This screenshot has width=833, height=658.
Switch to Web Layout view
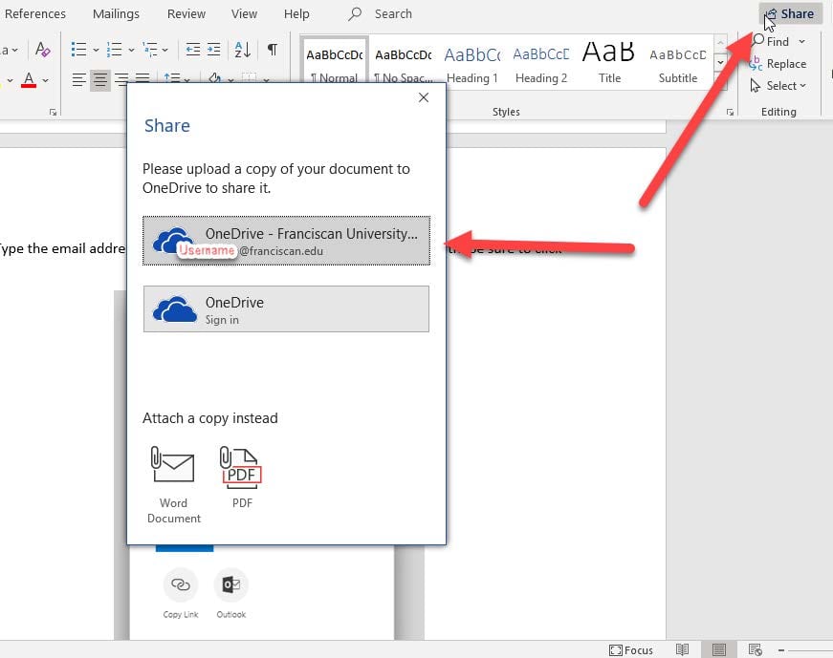pyautogui.click(x=755, y=649)
